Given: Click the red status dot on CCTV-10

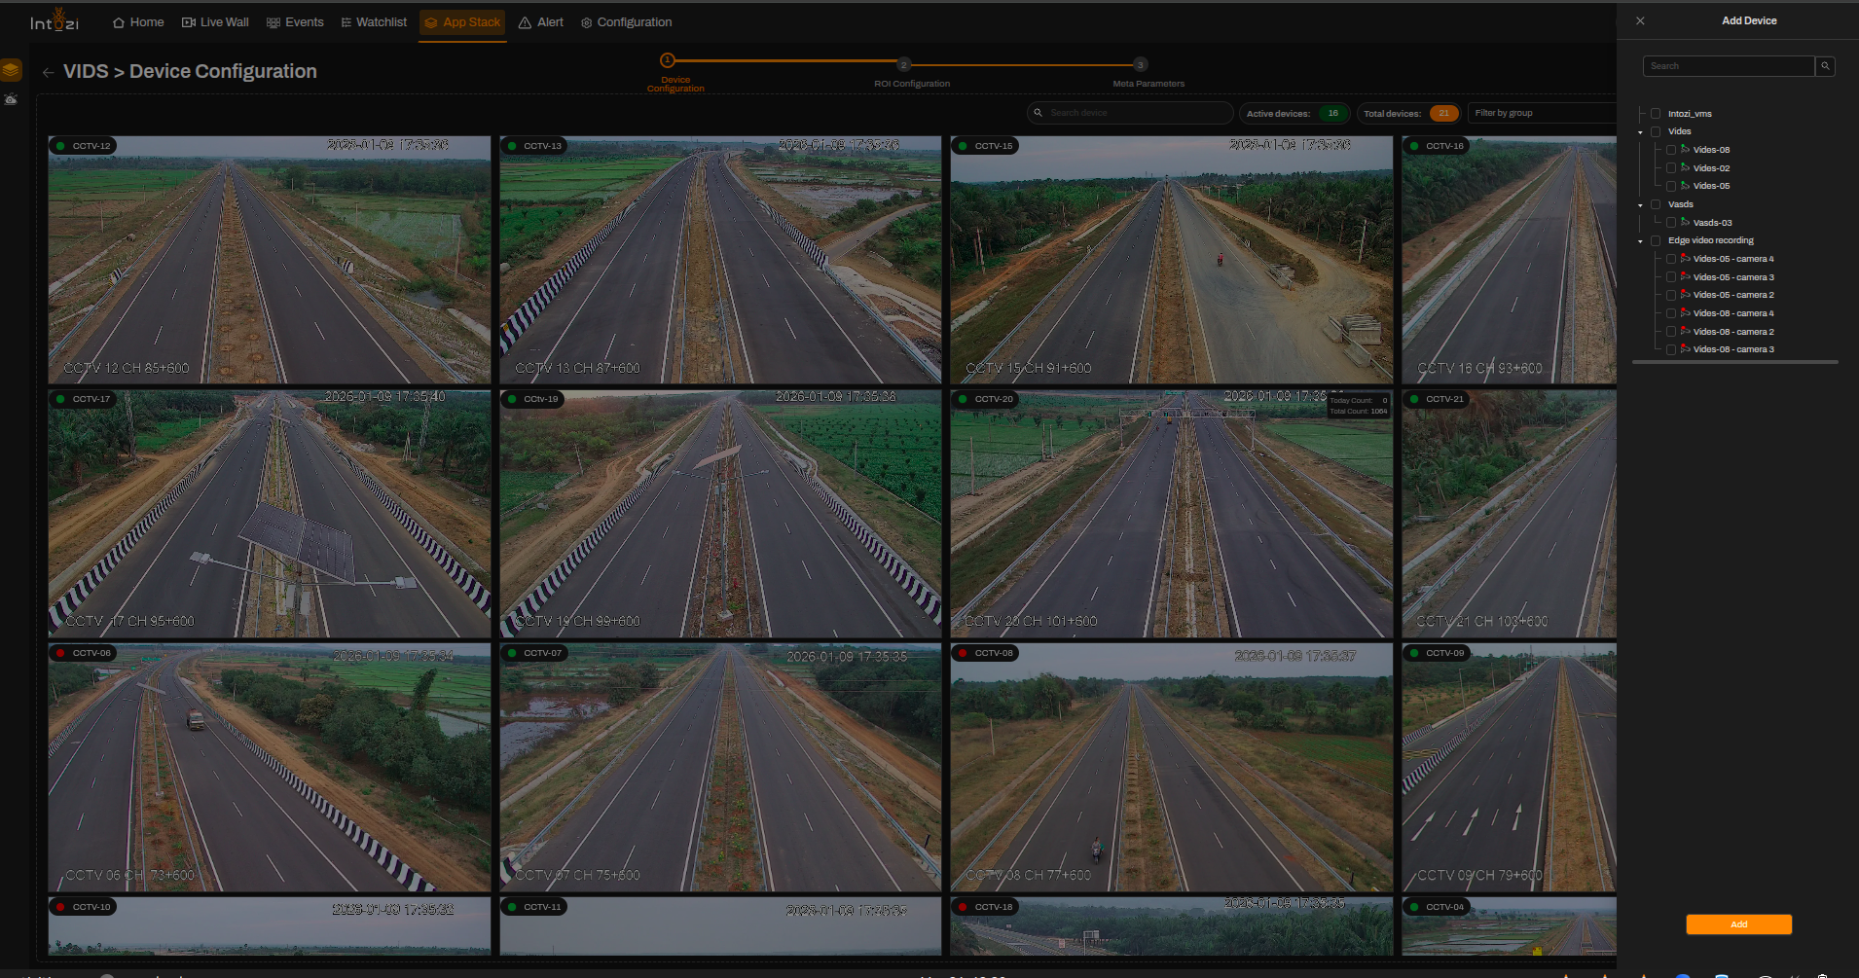Looking at the screenshot, I should [x=60, y=907].
